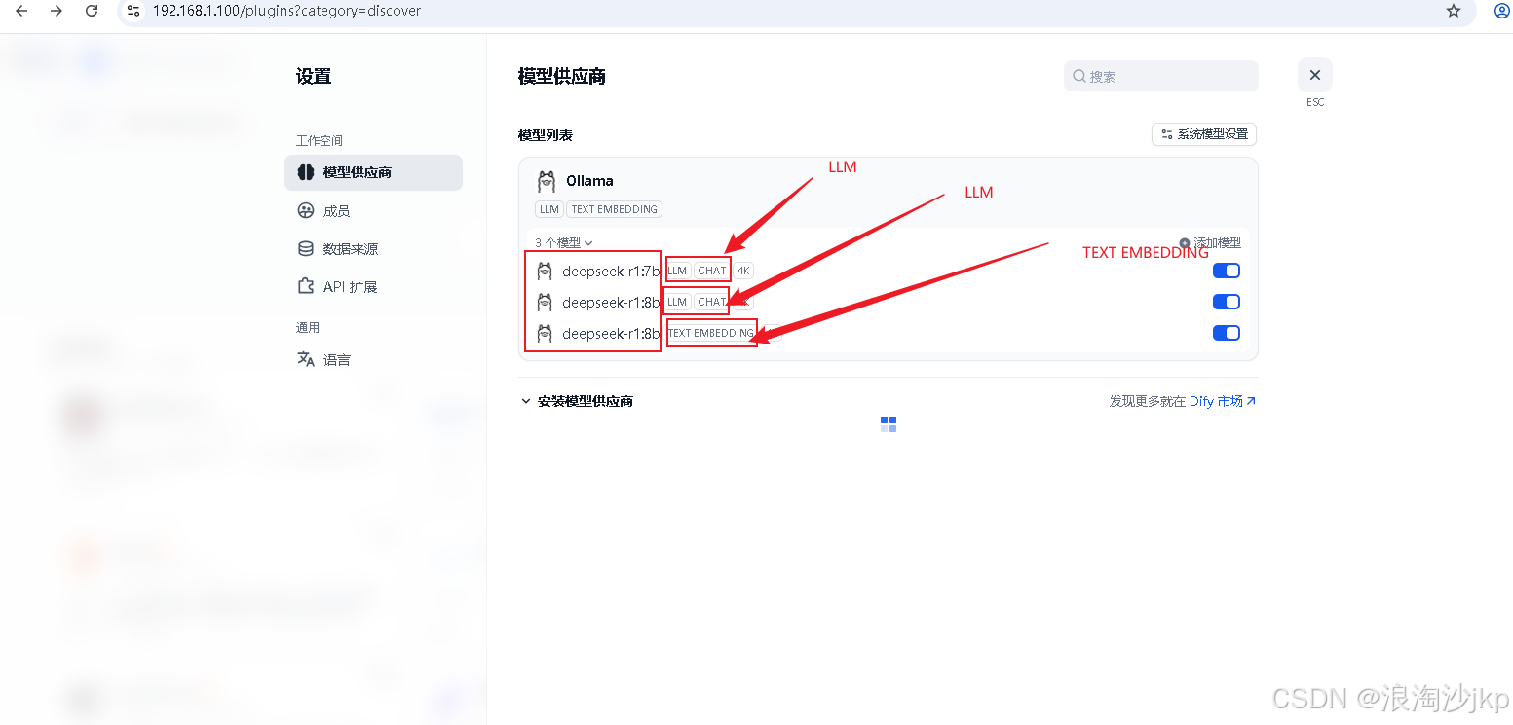Image resolution: width=1513 pixels, height=725 pixels.
Task: Click the deepseek-r1:8b embedding row icon
Action: tap(546, 334)
